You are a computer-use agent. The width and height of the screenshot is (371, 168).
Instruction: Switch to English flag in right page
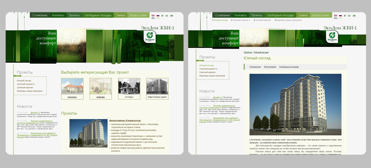tap(336, 16)
